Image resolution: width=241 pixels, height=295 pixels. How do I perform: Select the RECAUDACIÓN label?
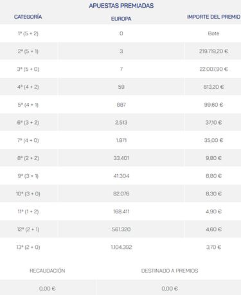(48, 271)
